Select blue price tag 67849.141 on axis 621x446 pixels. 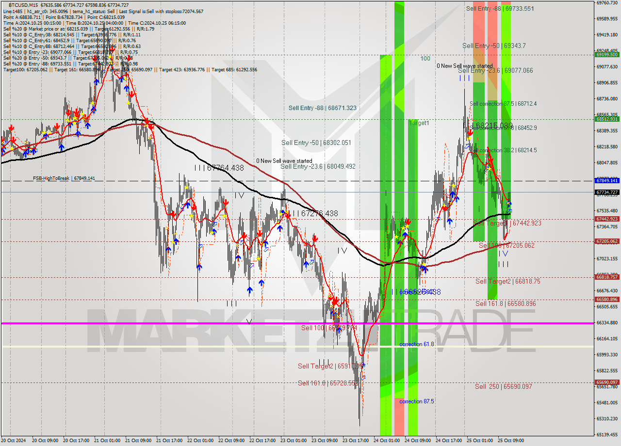coord(606,180)
